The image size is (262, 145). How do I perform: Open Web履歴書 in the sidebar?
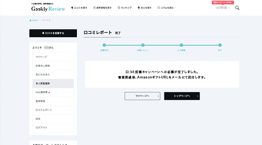pyautogui.click(x=53, y=92)
